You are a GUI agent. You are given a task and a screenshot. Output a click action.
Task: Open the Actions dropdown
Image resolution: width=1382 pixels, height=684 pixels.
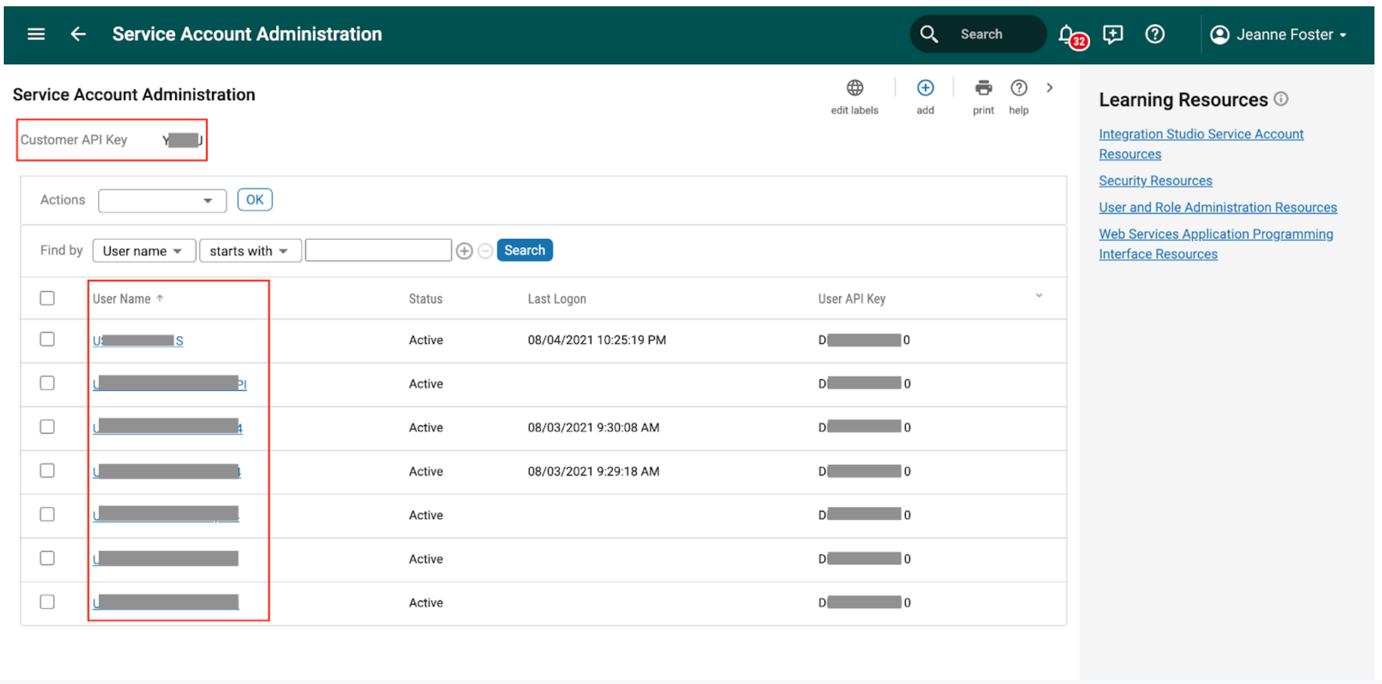click(x=162, y=201)
